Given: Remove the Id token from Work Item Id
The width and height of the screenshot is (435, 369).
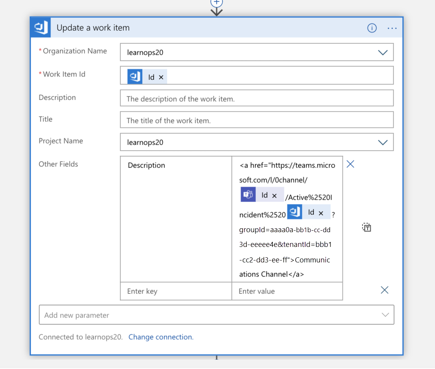Looking at the screenshot, I should [x=161, y=77].
